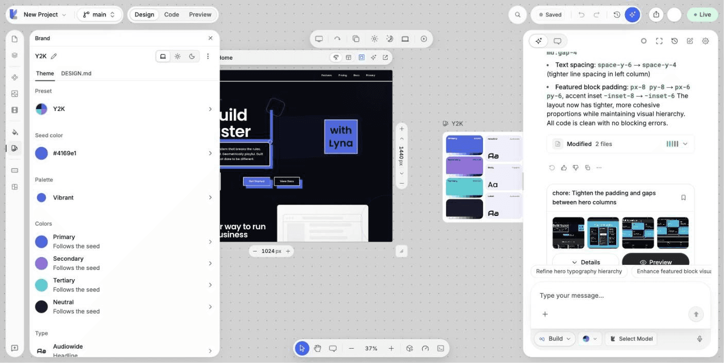Toggle sun light mode in canvas toolbar
Screen dimensions: 724x363
click(374, 39)
